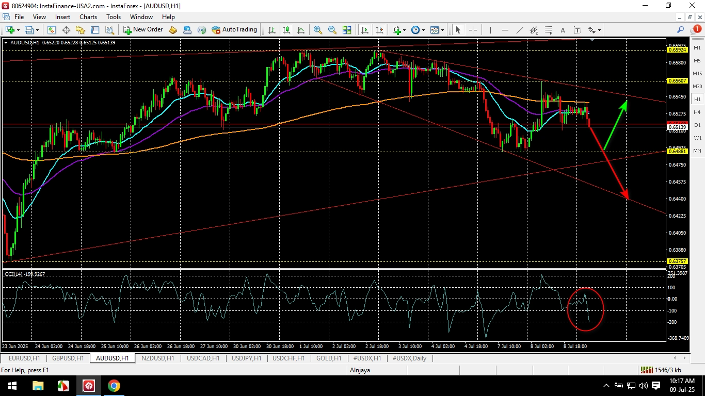Select the text label tool
The image size is (705, 396).
click(577, 30)
